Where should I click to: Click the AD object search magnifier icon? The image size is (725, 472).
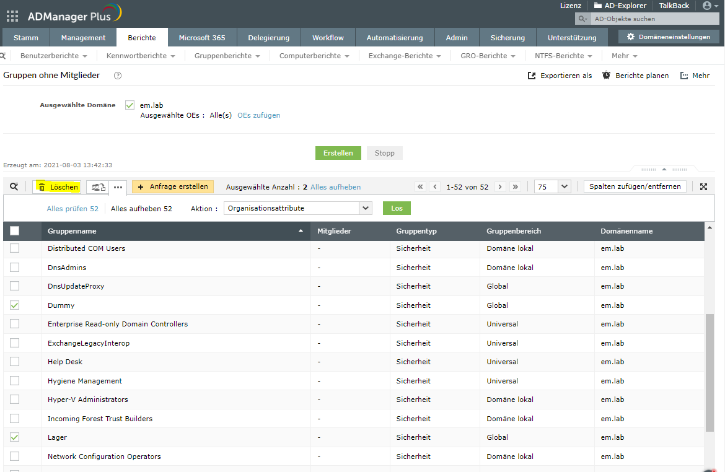point(582,19)
